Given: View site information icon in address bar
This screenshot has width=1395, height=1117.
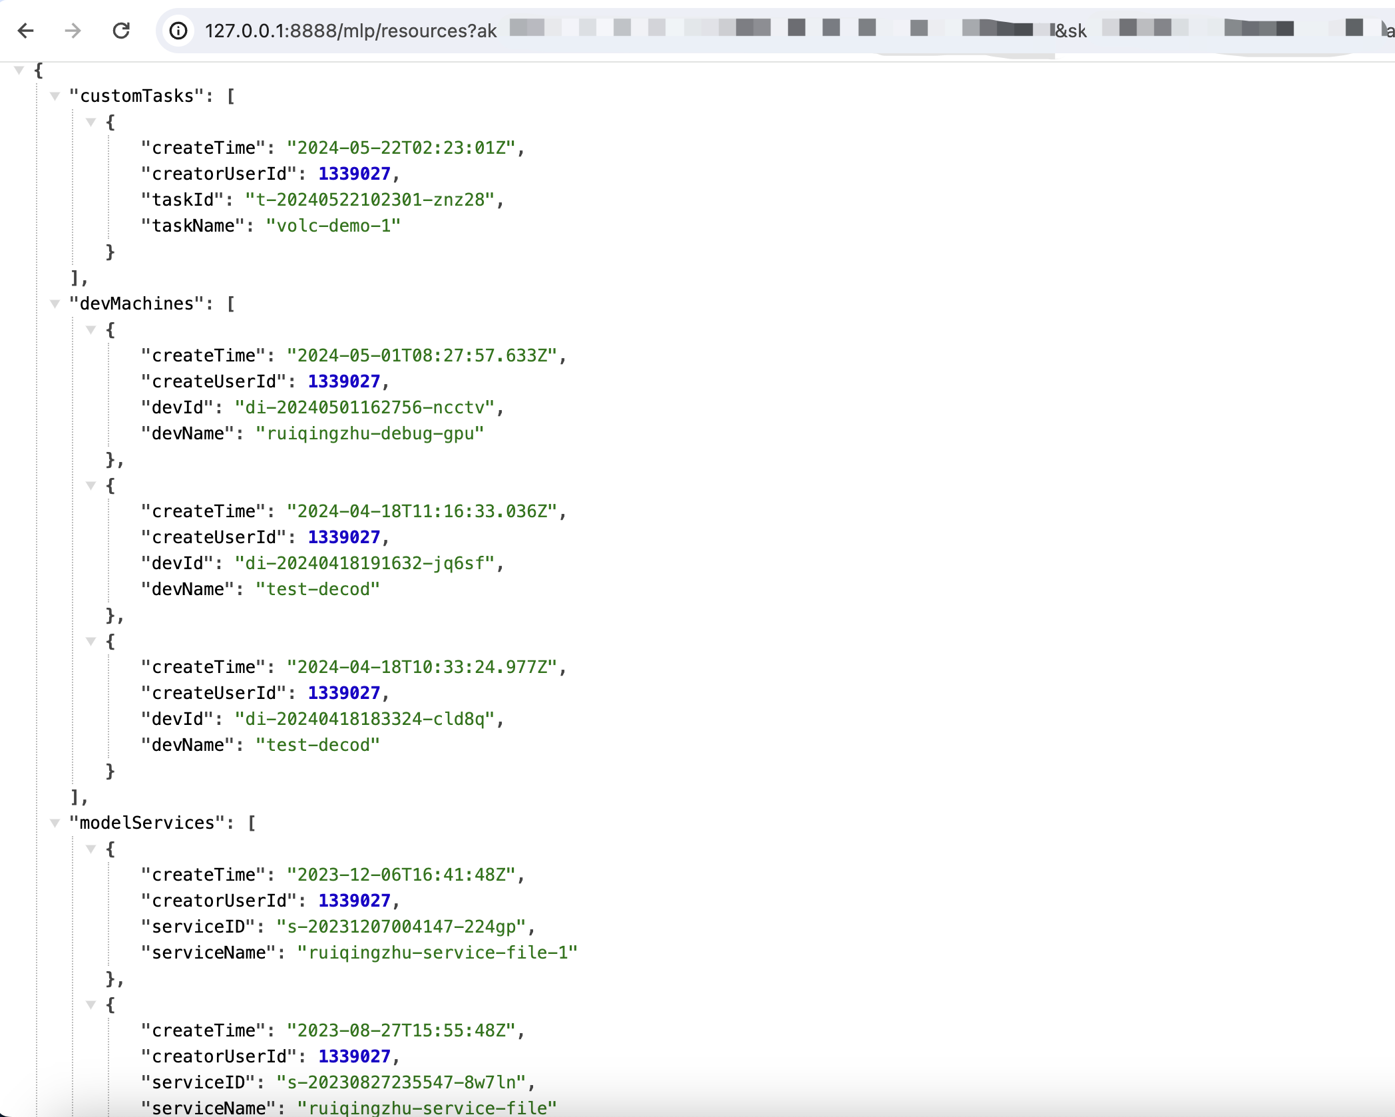Looking at the screenshot, I should pyautogui.click(x=178, y=31).
